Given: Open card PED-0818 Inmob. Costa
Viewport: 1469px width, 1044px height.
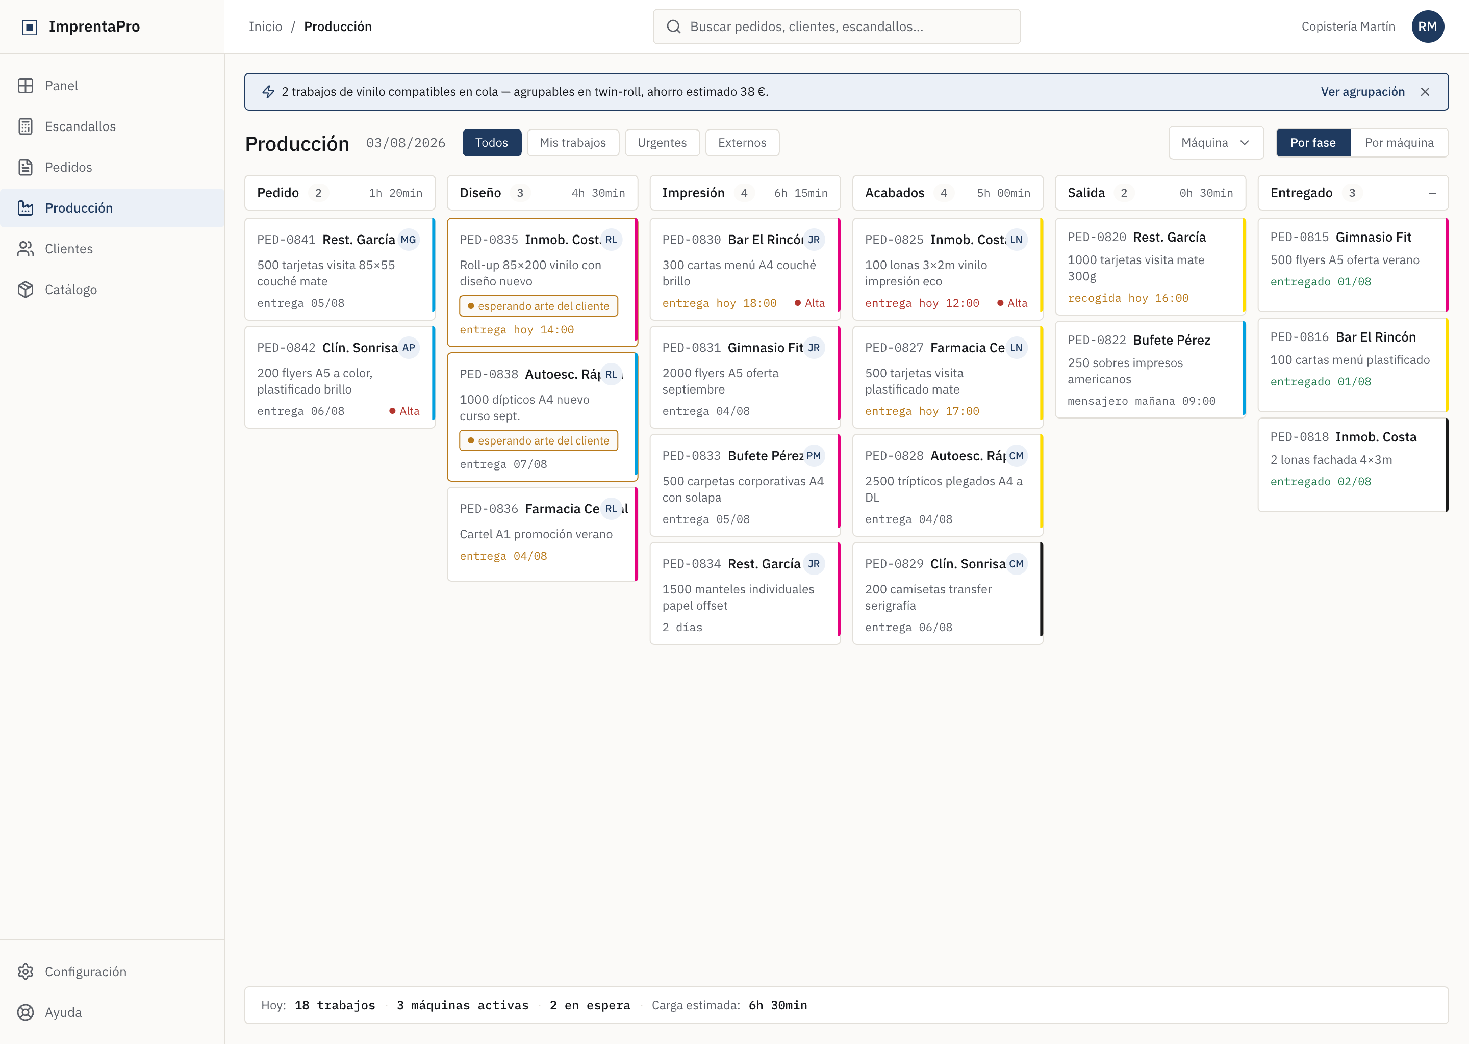Looking at the screenshot, I should [x=1353, y=465].
